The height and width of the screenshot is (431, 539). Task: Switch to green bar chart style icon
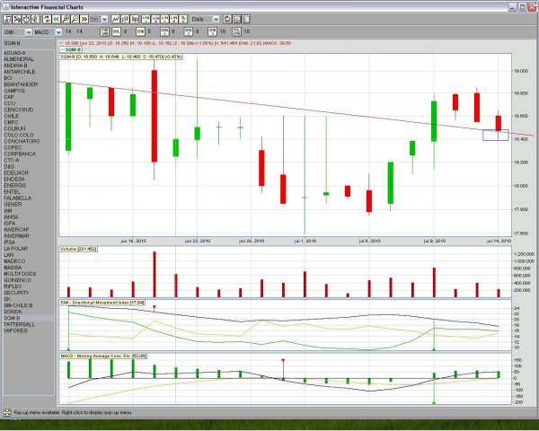(125, 19)
